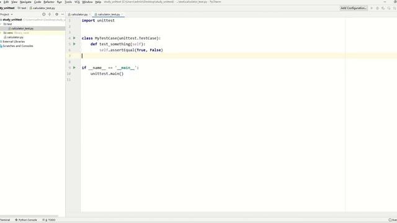Open the VCS menu
Viewport: 397px width, 223px height.
77,2
